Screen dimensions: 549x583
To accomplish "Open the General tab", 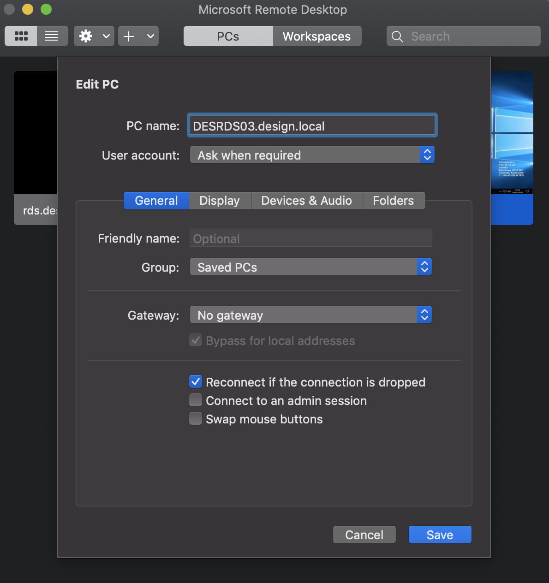I will point(156,201).
